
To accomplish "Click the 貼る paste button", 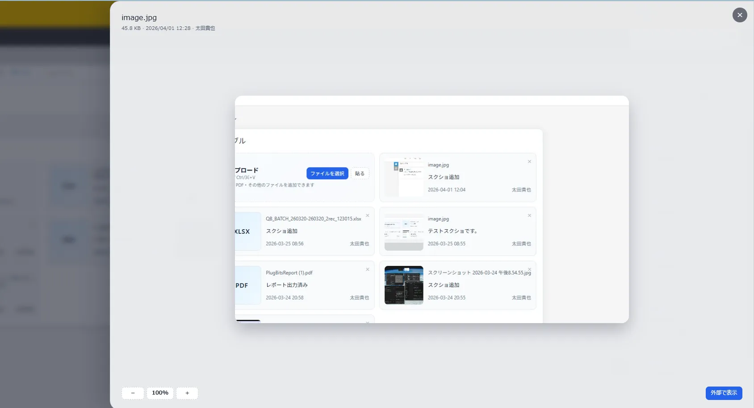I will (360, 173).
